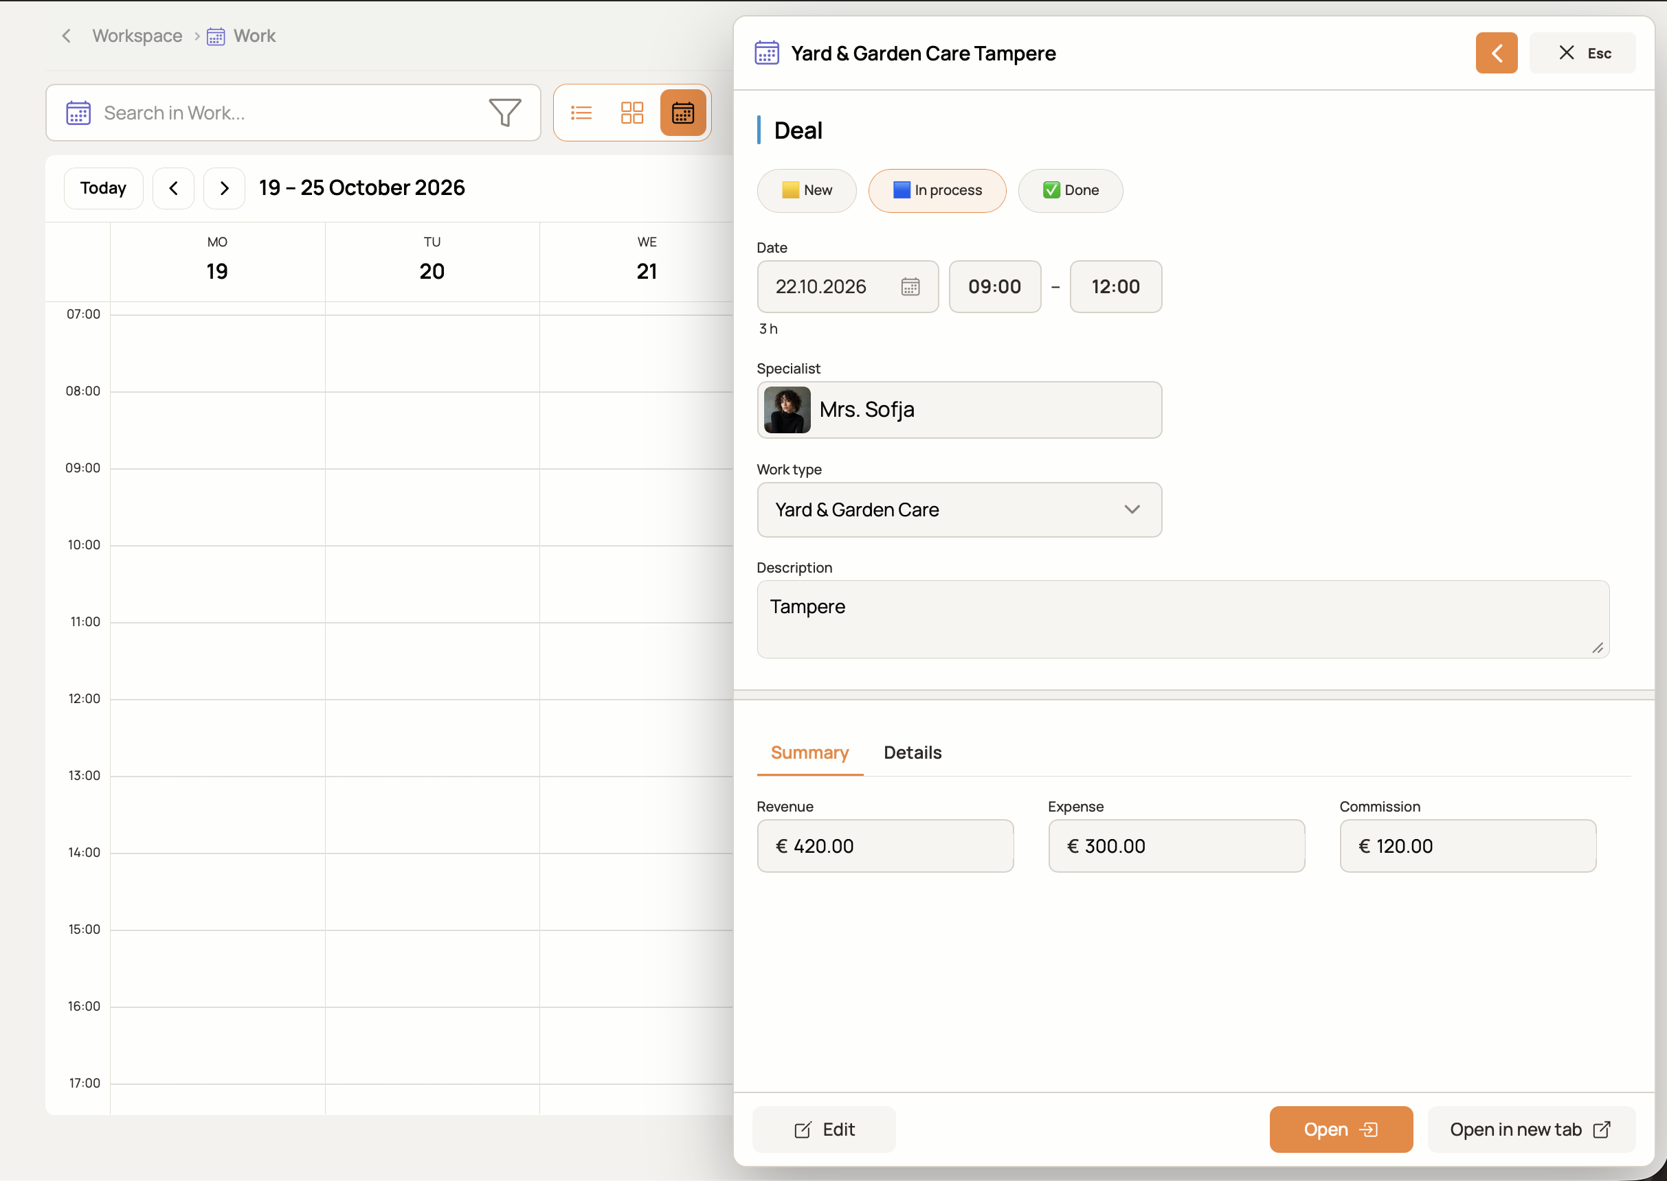Mark the deal status as Done
Viewport: 1667px width, 1181px height.
click(1071, 190)
